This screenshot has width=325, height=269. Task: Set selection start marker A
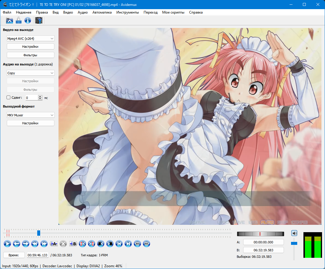click(x=54, y=244)
